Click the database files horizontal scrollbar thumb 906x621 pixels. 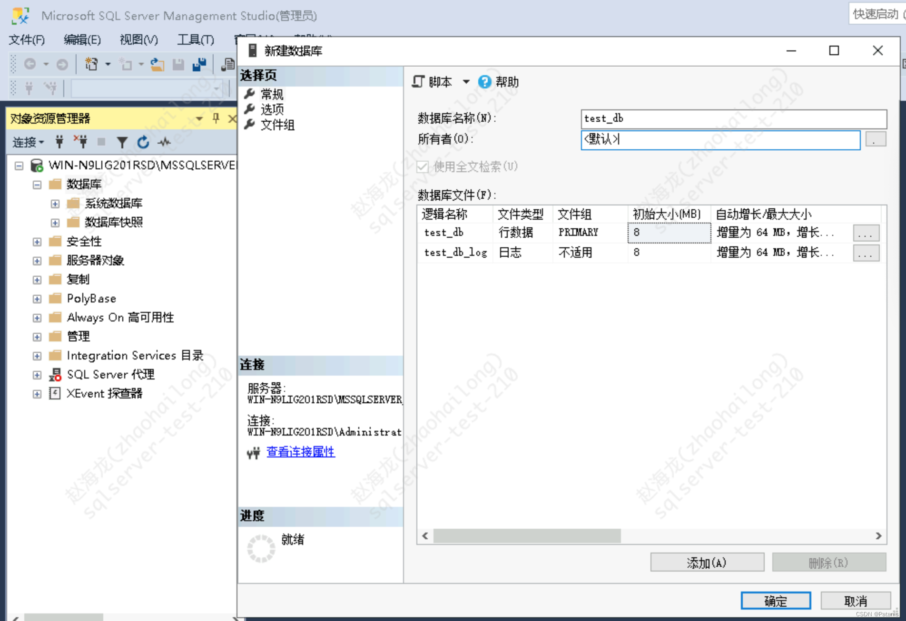(x=527, y=536)
